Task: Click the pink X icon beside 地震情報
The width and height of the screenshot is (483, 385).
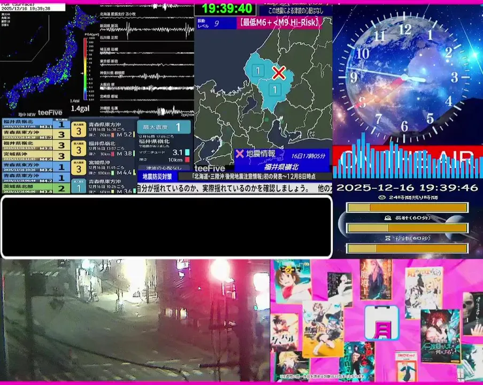Action: pos(240,153)
